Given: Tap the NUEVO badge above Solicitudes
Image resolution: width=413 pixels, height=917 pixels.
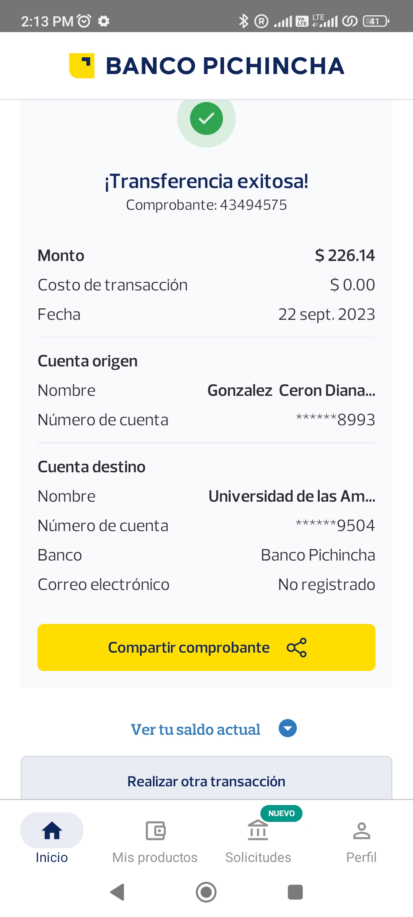Looking at the screenshot, I should coord(281,813).
